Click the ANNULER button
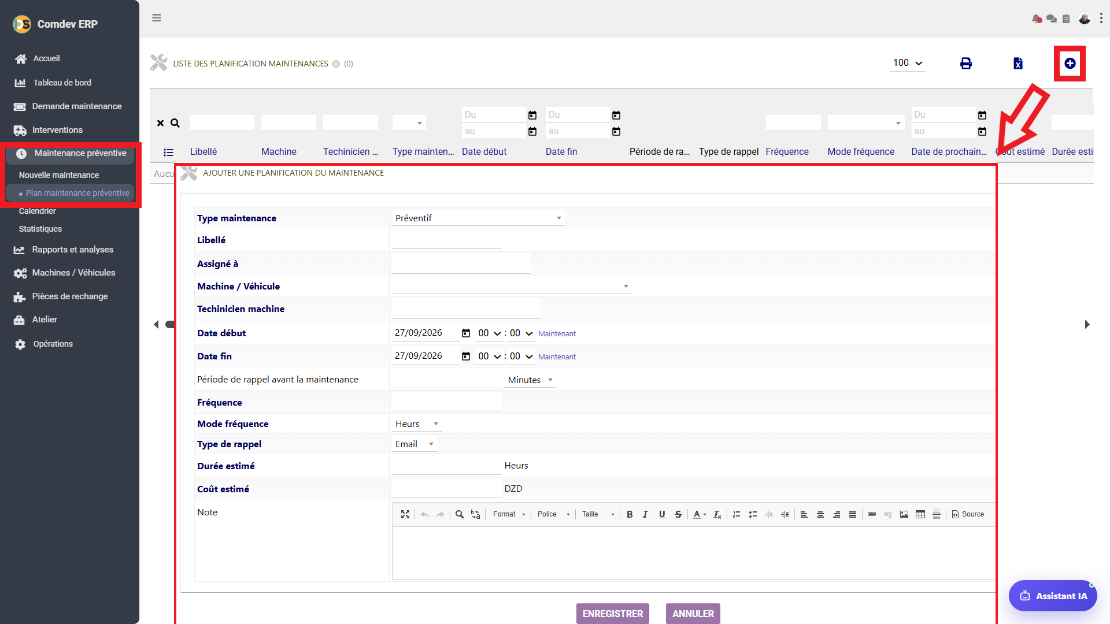This screenshot has height=624, width=1110. (693, 614)
